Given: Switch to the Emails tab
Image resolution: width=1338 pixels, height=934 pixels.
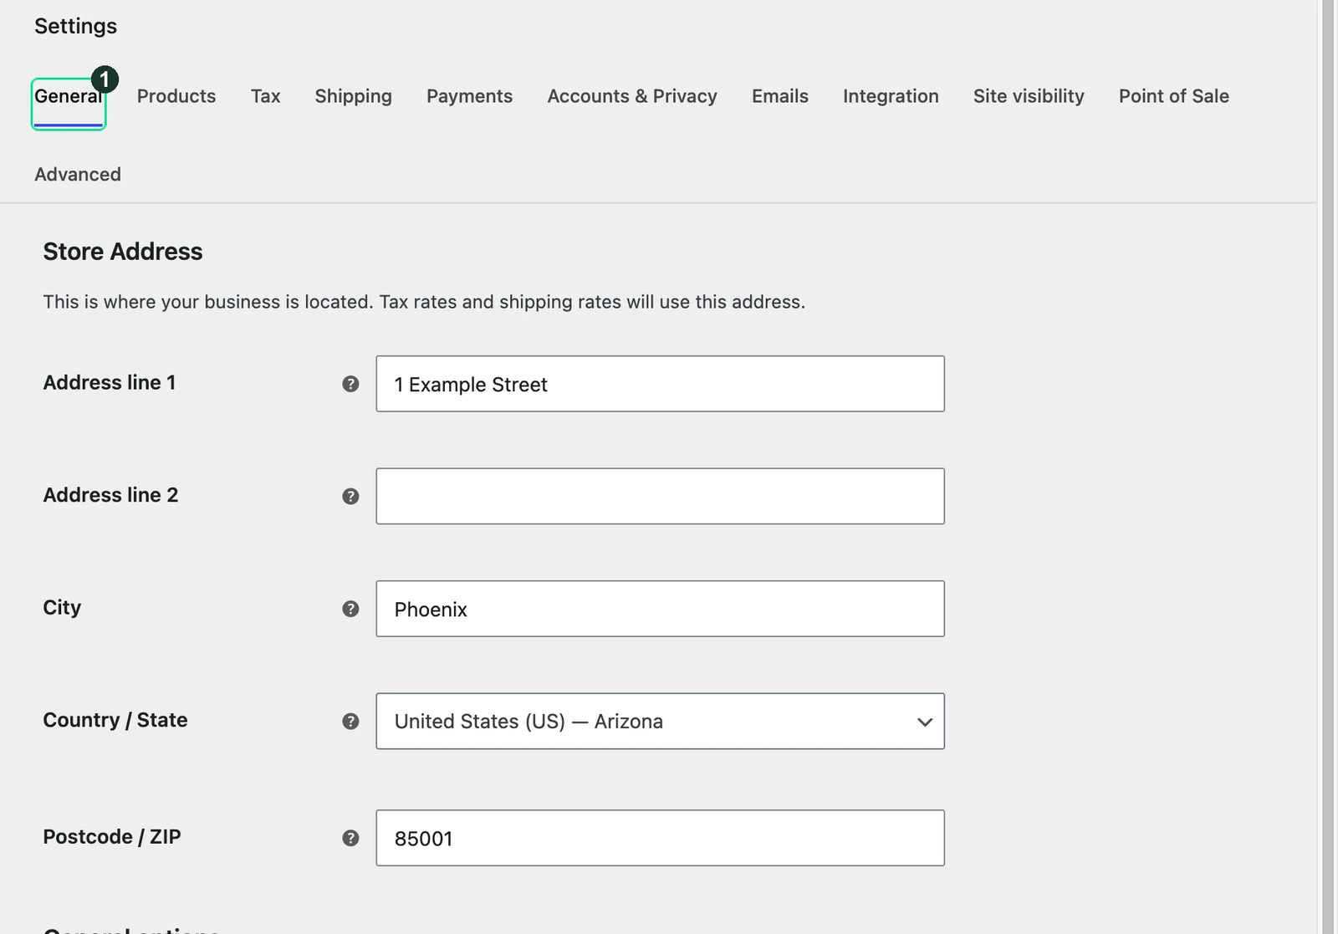Looking at the screenshot, I should [780, 97].
